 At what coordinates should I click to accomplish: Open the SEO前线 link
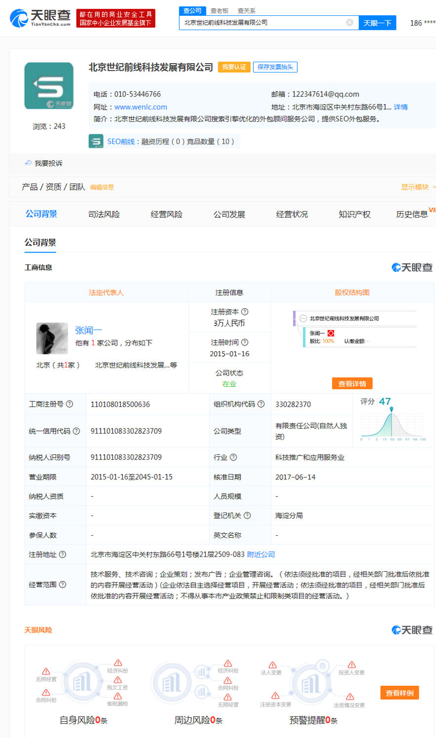[x=121, y=142]
